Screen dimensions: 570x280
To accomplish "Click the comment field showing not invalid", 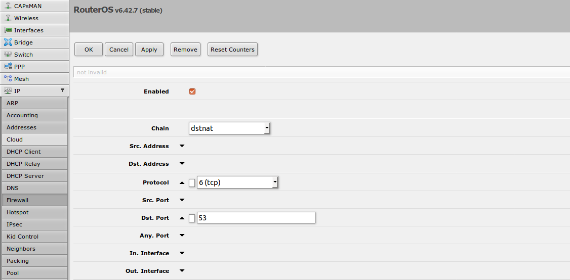I will coord(322,72).
